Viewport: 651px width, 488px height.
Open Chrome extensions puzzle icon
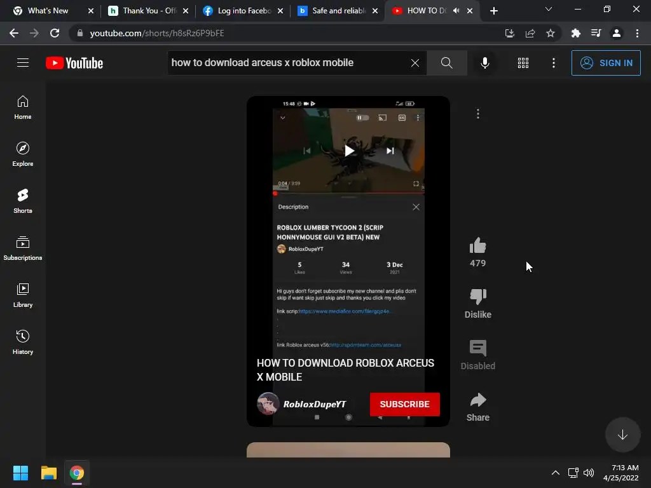click(575, 33)
